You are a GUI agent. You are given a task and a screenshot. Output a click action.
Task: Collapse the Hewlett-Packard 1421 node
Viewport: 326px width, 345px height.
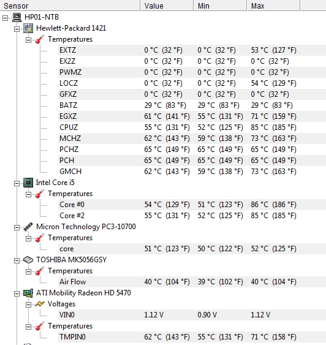click(x=17, y=29)
